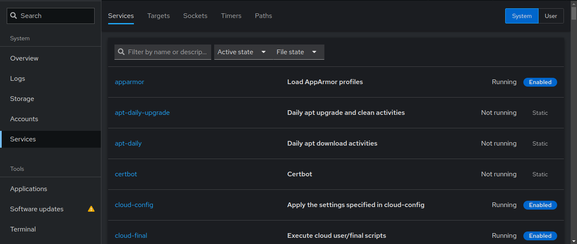Click the magnifier icon in sidebar search
The height and width of the screenshot is (244, 577).
(14, 16)
